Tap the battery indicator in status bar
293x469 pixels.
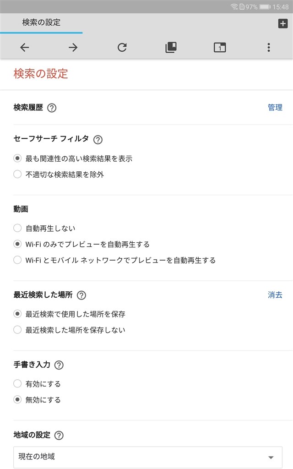pos(265,7)
